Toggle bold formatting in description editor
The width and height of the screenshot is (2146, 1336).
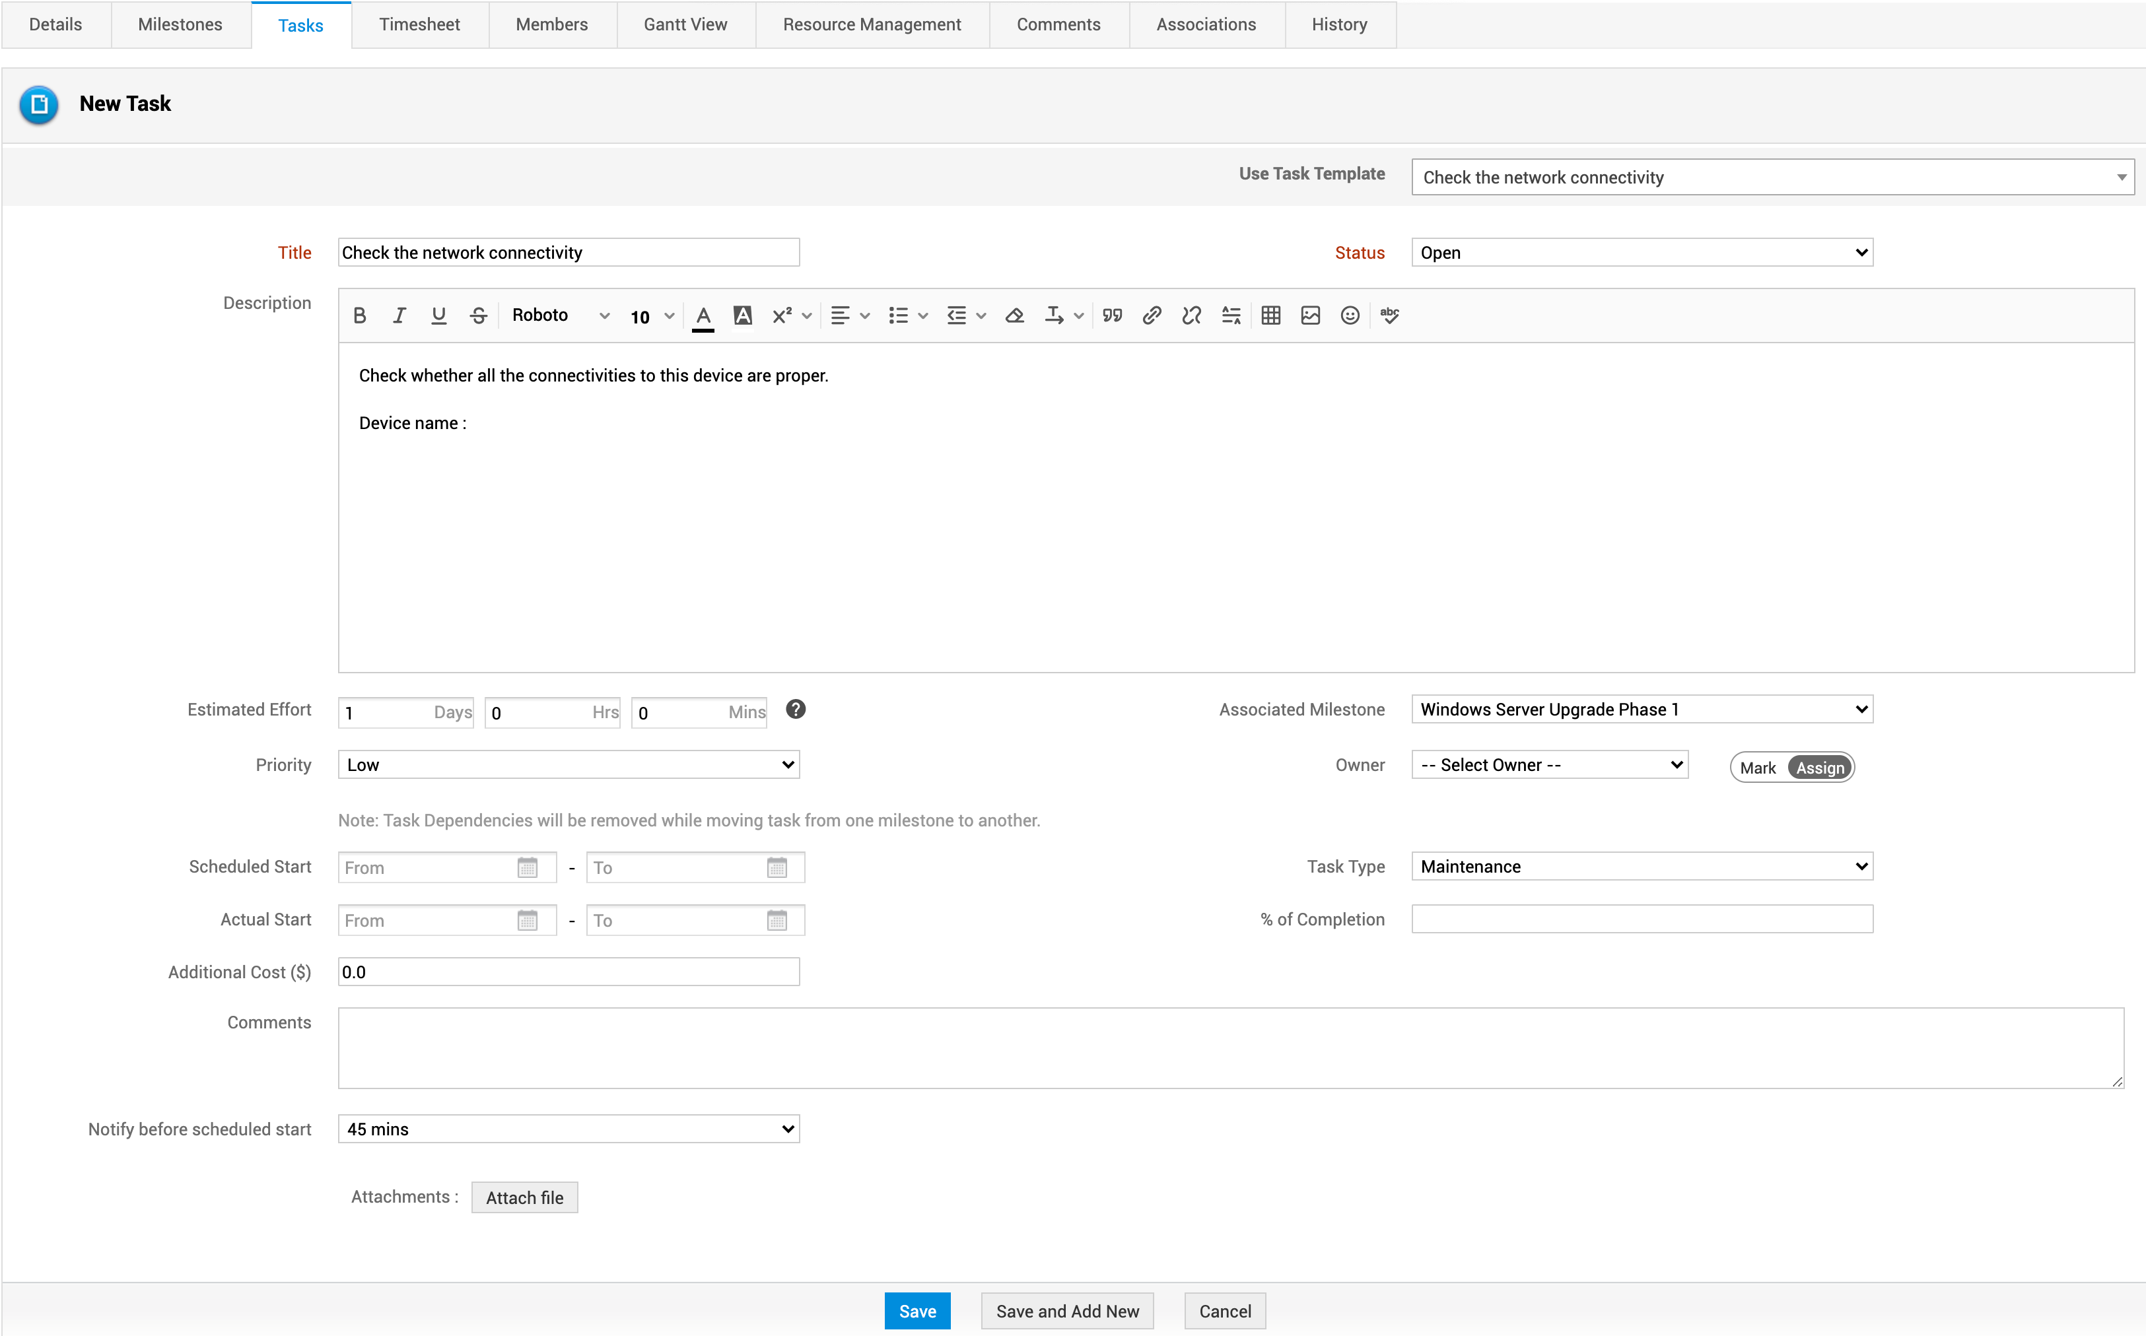[x=359, y=316]
